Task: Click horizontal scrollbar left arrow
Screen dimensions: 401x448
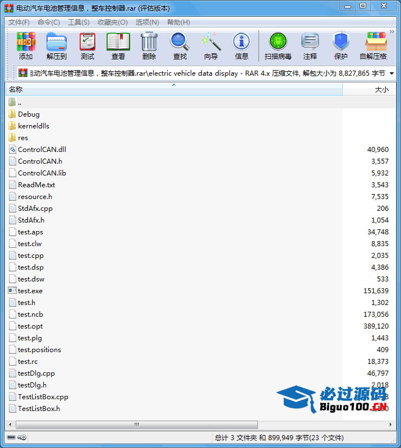Action: (10, 424)
